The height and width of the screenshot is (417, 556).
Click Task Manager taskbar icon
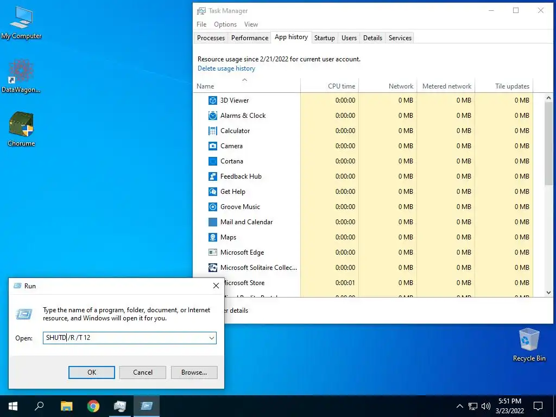point(120,406)
